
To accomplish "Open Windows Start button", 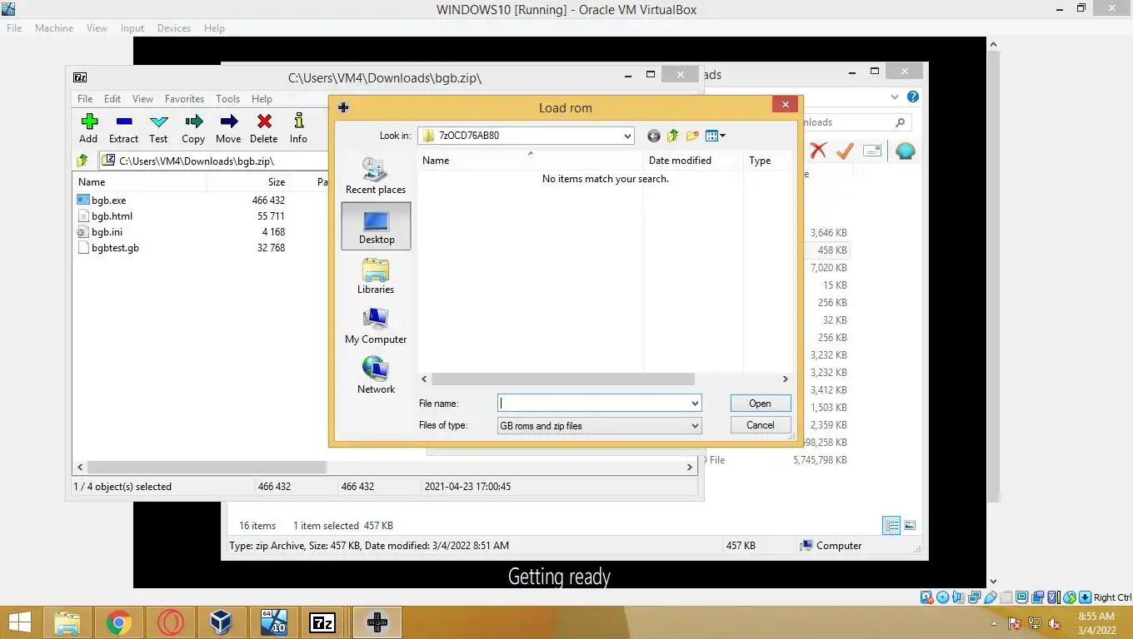I will coord(20,622).
